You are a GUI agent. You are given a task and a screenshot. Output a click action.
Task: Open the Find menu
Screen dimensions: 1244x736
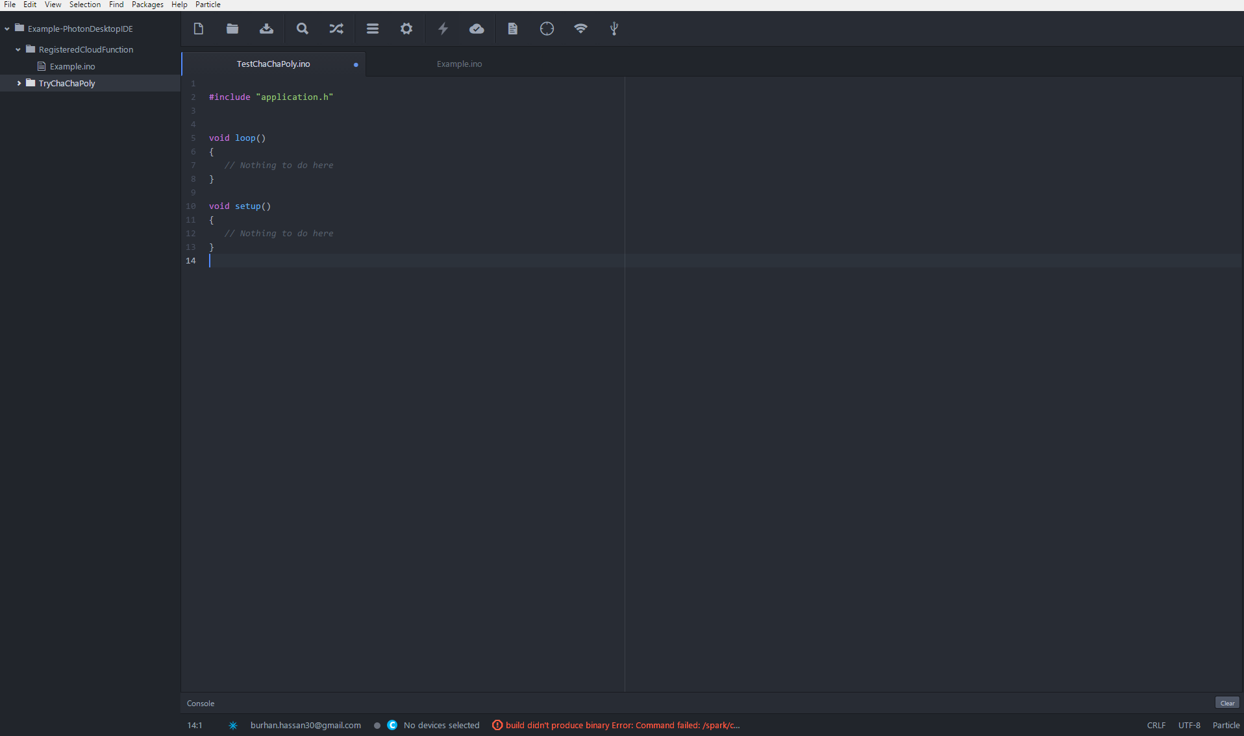[x=116, y=5]
